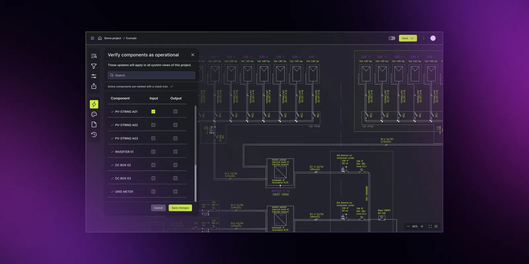Select the GRID METER row label
The height and width of the screenshot is (264, 529).
124,192
